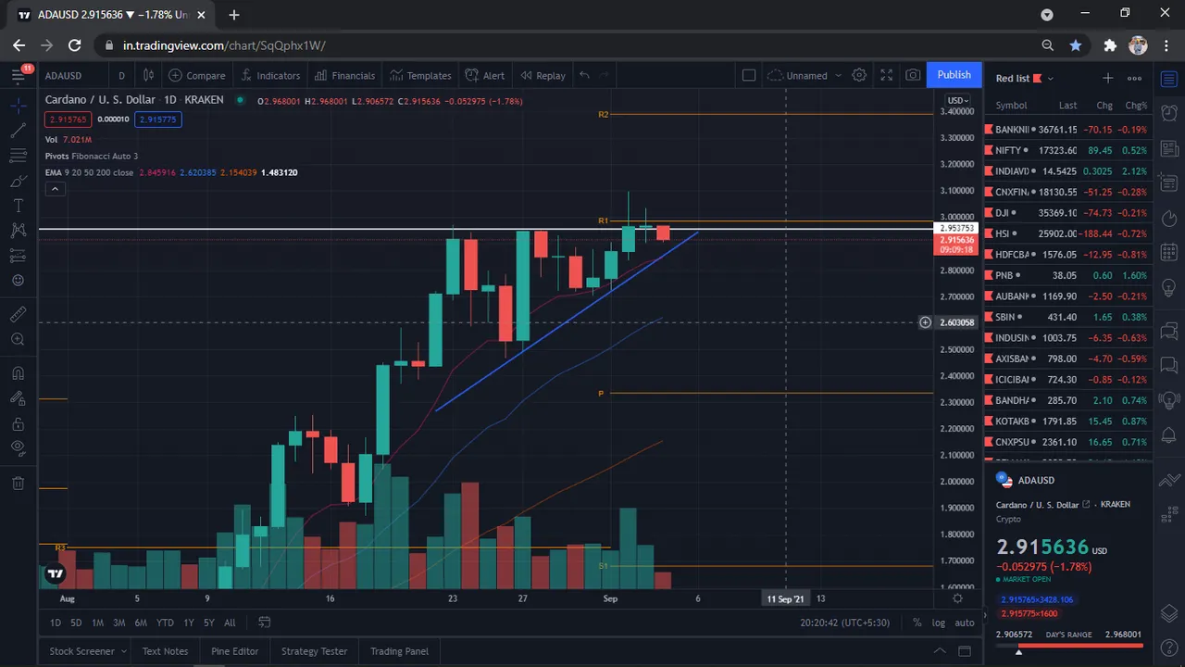Open chart settings gear
Screen dimensions: 1185x667
[x=859, y=75]
